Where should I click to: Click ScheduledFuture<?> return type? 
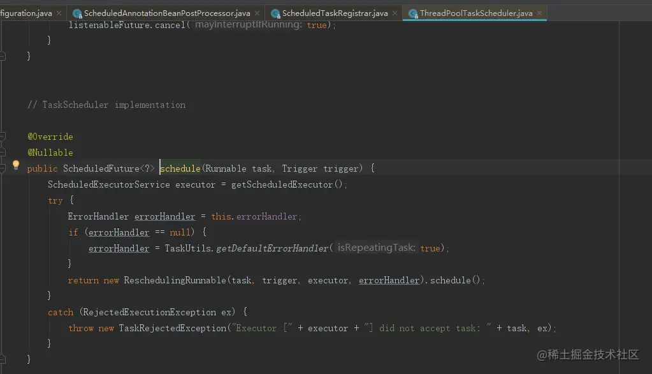click(109, 168)
